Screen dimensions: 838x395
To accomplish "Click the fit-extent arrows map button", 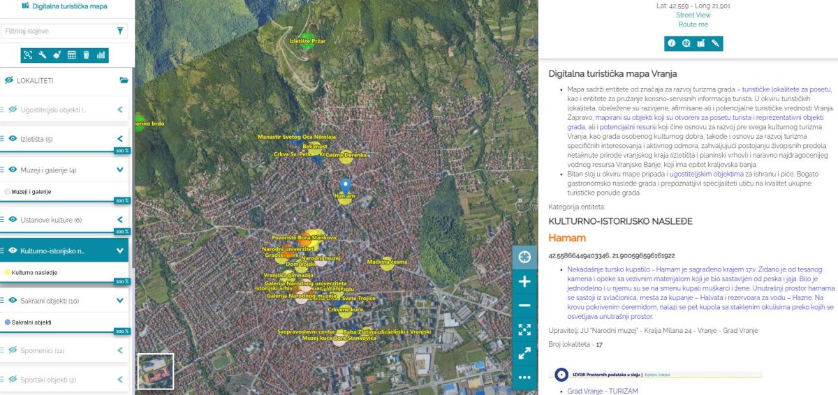I will 524,330.
